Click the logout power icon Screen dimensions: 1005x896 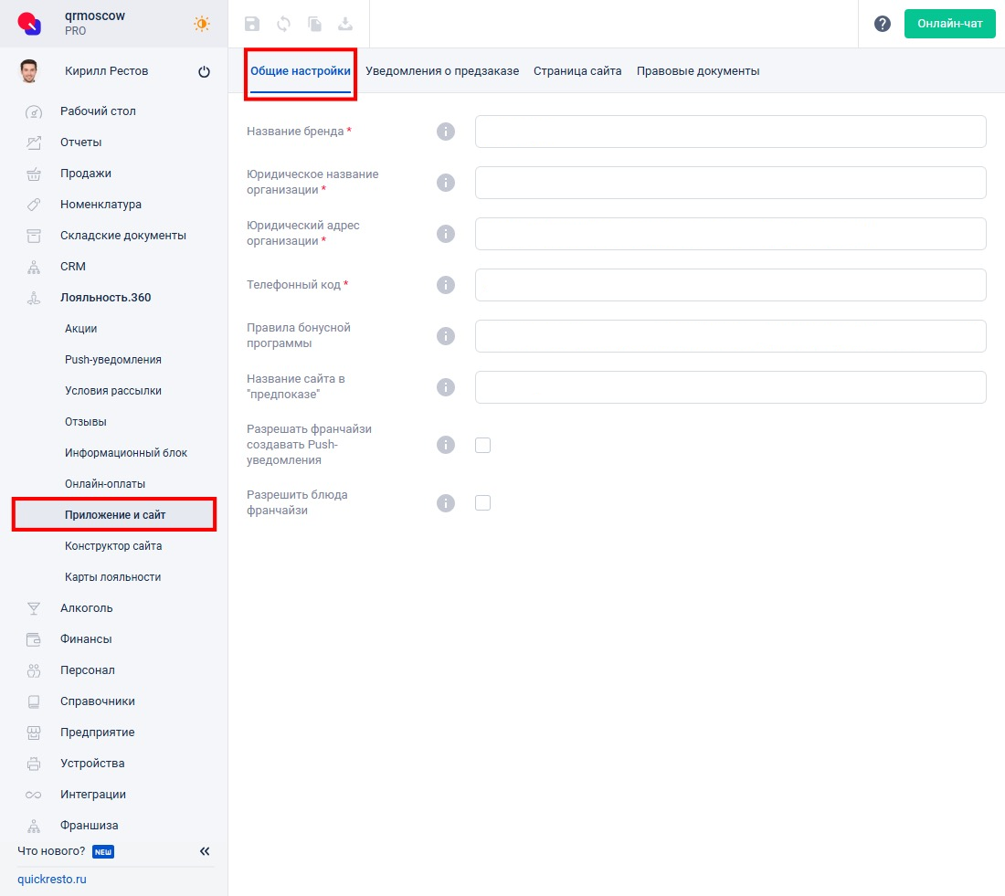pos(204,72)
